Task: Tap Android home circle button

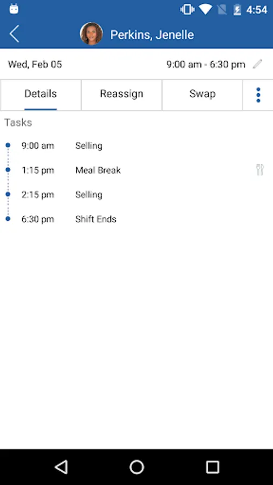Action: [136, 467]
